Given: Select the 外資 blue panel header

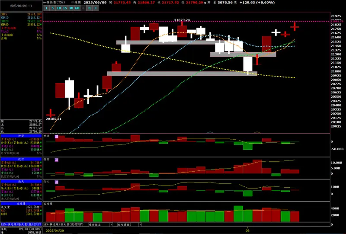Looking at the screenshot, I should (x=21, y=136).
